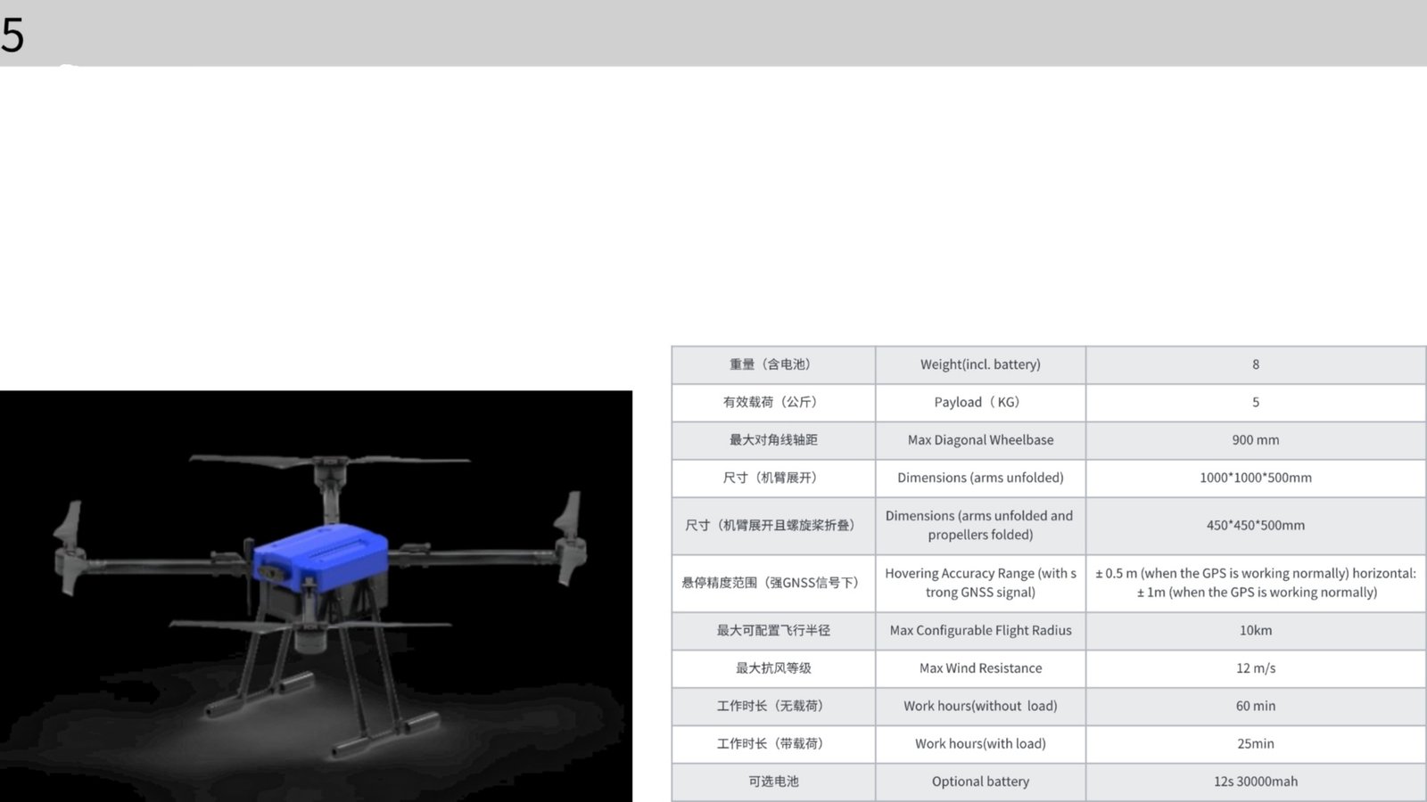The width and height of the screenshot is (1427, 802).
Task: Select the 'Hovering Accuracy Range' cell
Action: pyautogui.click(x=980, y=583)
